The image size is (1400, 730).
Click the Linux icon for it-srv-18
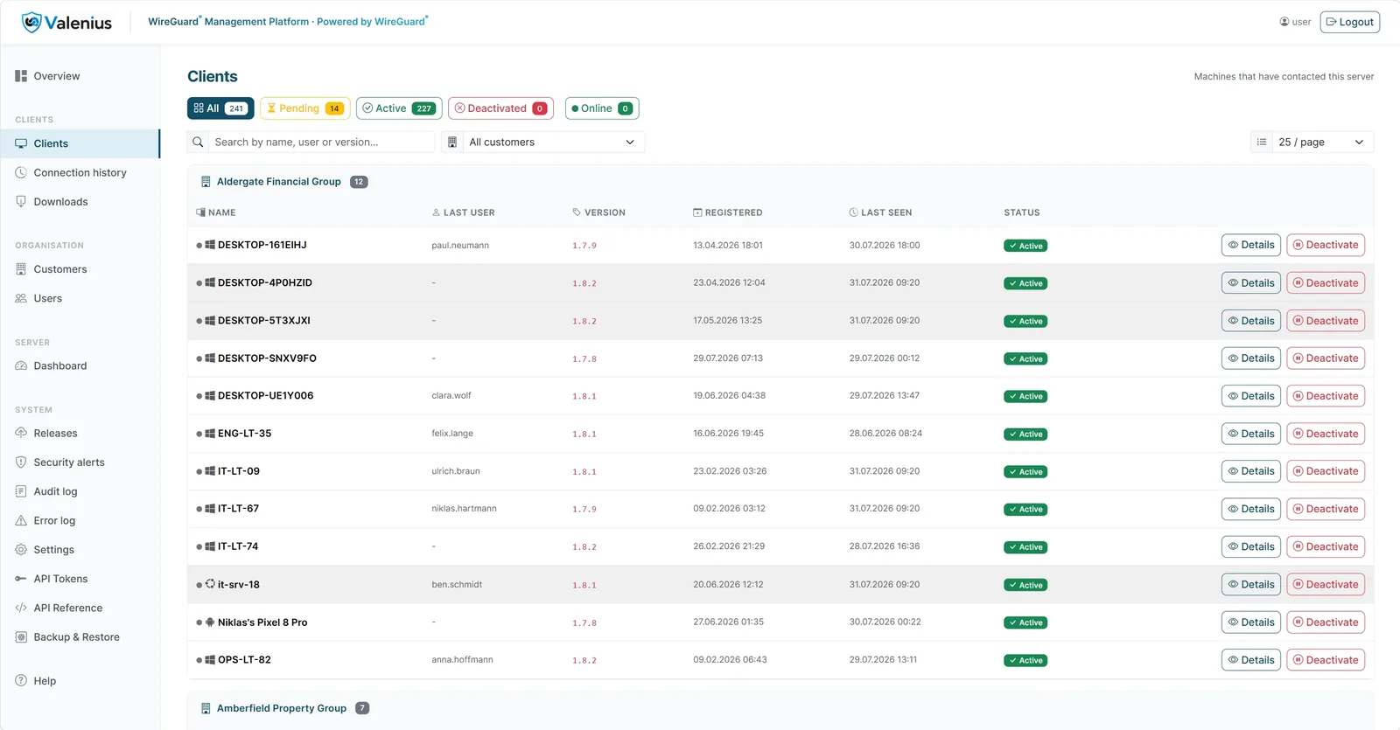coord(210,584)
